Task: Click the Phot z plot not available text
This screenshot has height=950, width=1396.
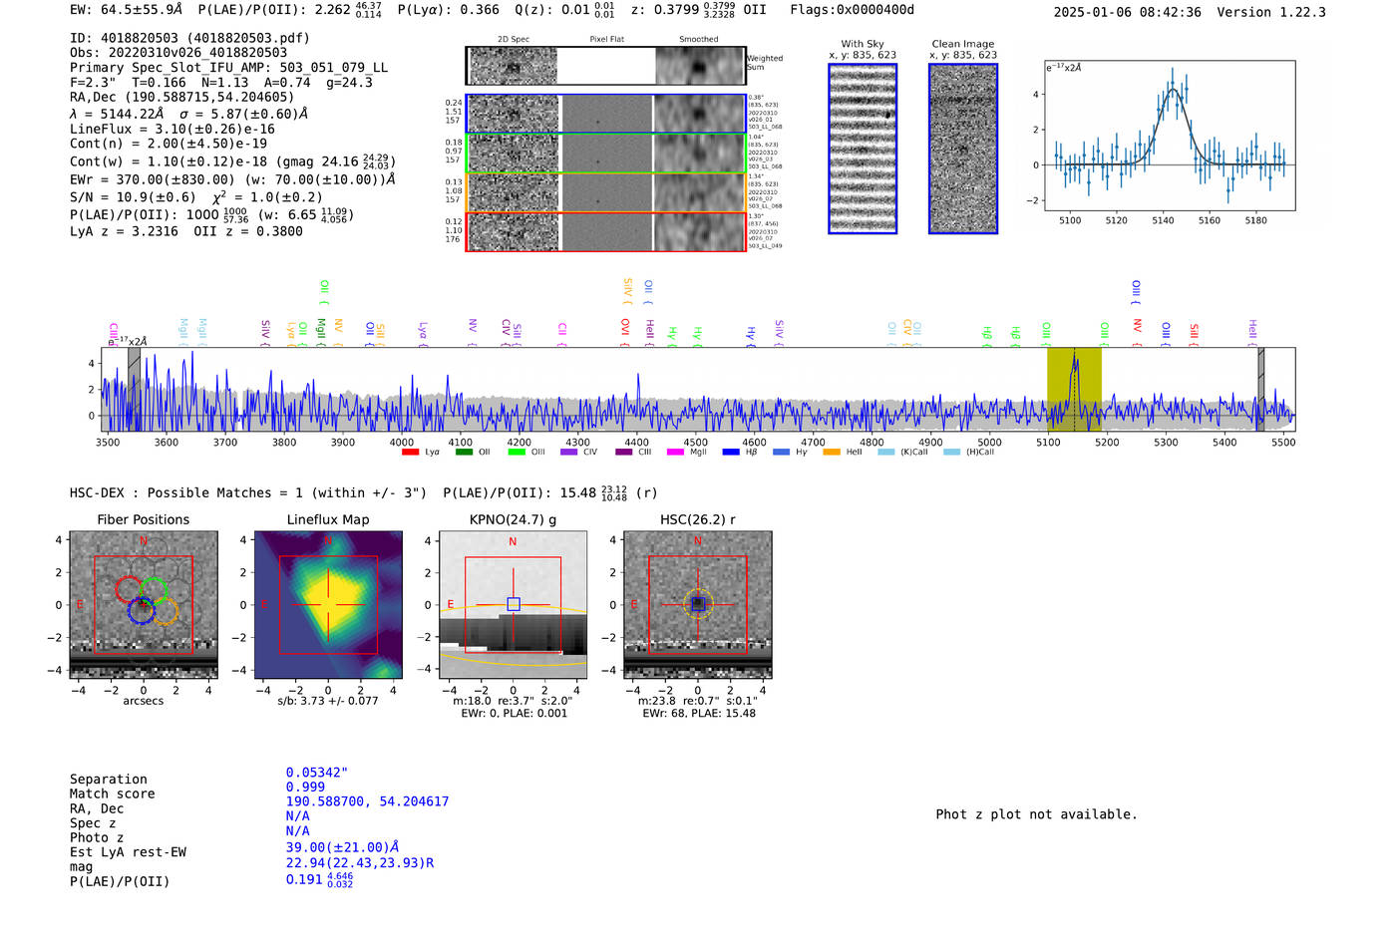Action: pyautogui.click(x=1036, y=814)
